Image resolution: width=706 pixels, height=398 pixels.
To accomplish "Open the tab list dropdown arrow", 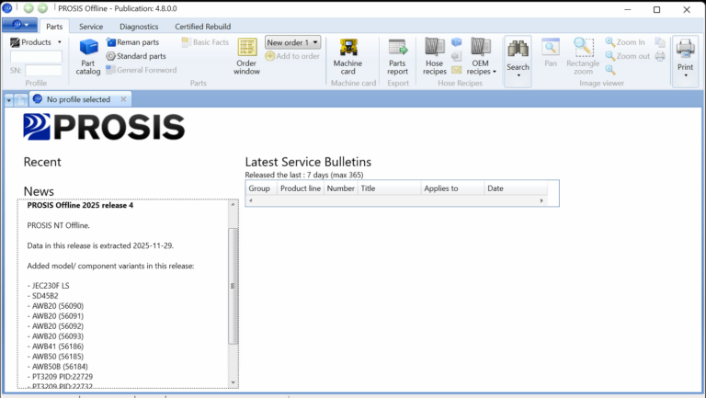I will pyautogui.click(x=8, y=100).
